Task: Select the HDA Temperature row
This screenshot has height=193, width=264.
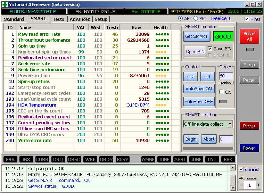Action: click(x=91, y=105)
